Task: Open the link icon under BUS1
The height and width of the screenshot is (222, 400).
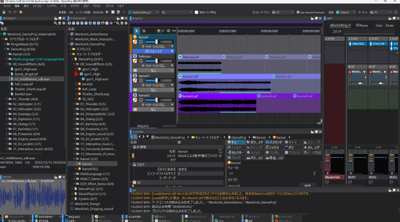Action: [x=350, y=182]
